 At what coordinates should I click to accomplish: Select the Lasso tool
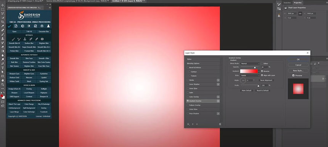click(3, 14)
